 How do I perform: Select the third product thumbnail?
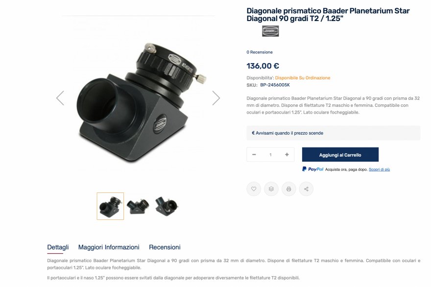167,206
